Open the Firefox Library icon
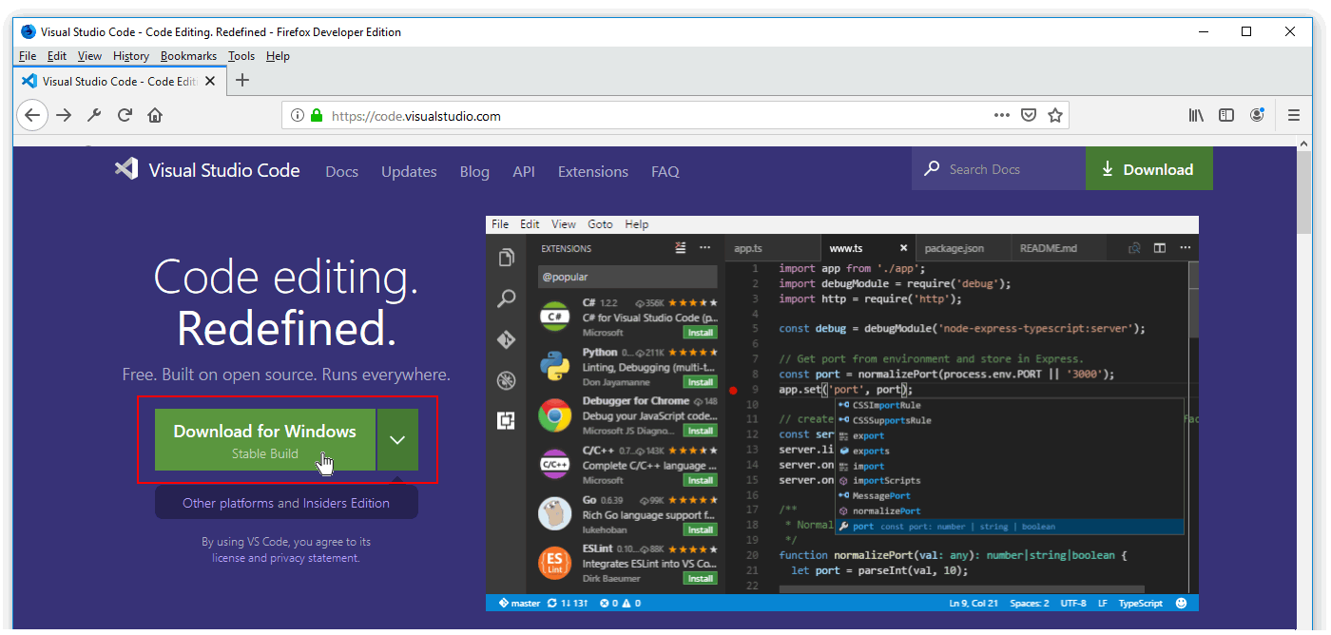This screenshot has height=635, width=1331. click(x=1196, y=116)
